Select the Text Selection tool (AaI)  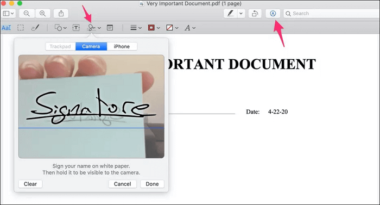pos(7,28)
